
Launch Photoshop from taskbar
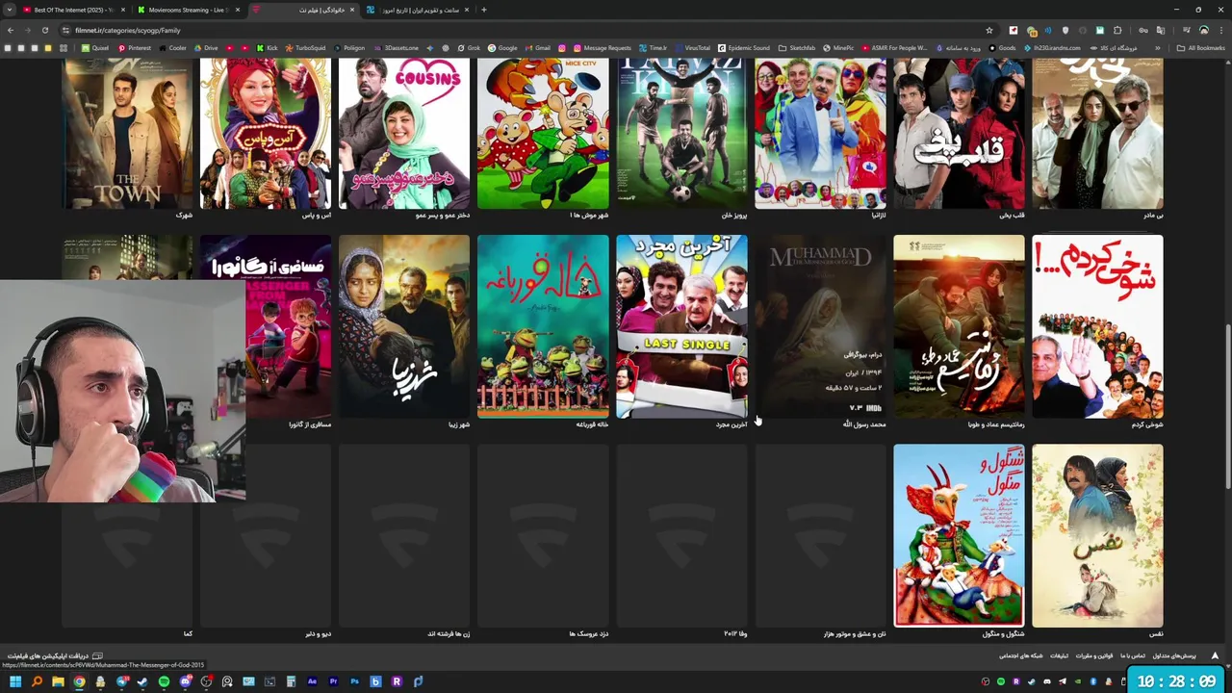coord(354,681)
